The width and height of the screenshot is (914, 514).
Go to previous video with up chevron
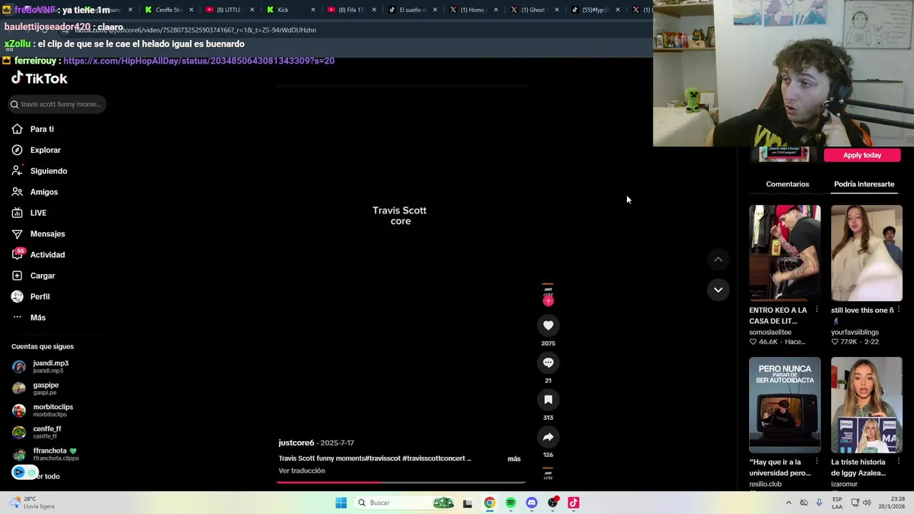718,260
